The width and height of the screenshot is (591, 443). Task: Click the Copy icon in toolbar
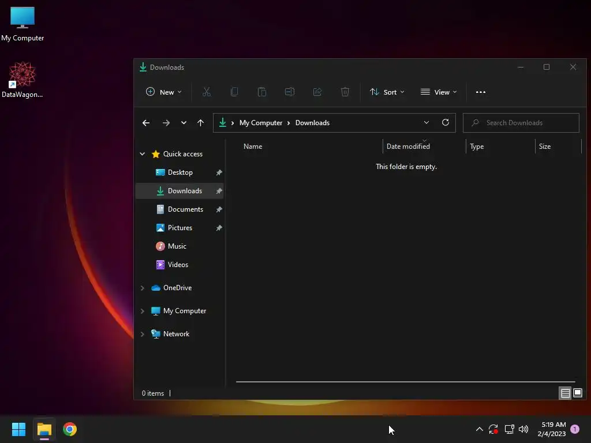coord(234,92)
